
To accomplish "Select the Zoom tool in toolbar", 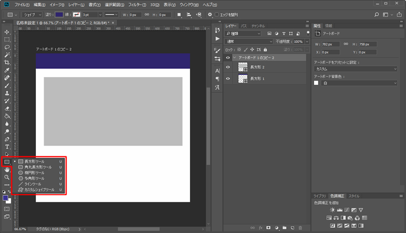I will [x=7, y=177].
